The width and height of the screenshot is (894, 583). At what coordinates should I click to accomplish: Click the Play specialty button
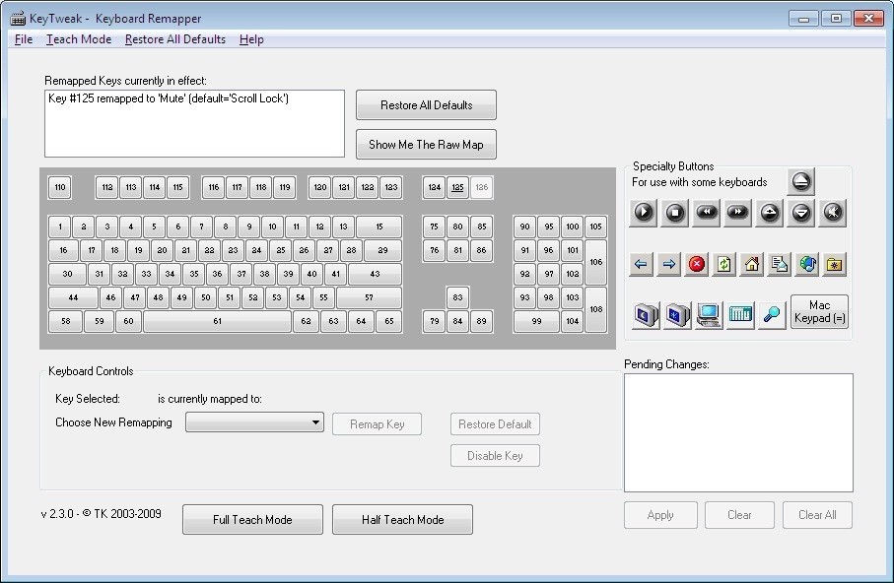[644, 212]
